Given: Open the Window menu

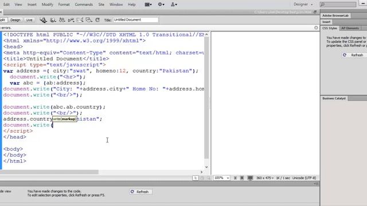Looking at the screenshot, I should [116, 5].
